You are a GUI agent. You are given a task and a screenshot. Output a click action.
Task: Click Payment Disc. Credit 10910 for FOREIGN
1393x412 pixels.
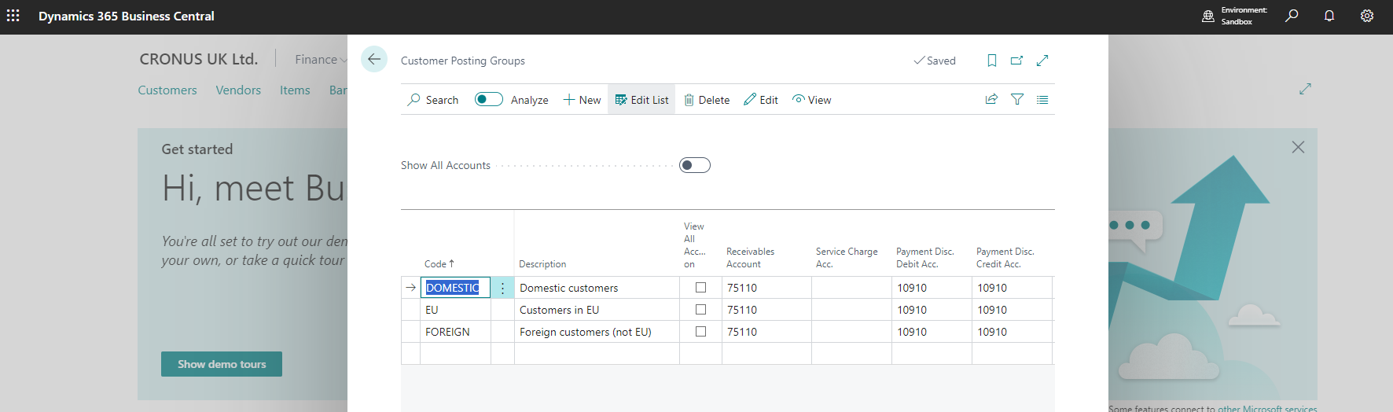[x=1012, y=332]
